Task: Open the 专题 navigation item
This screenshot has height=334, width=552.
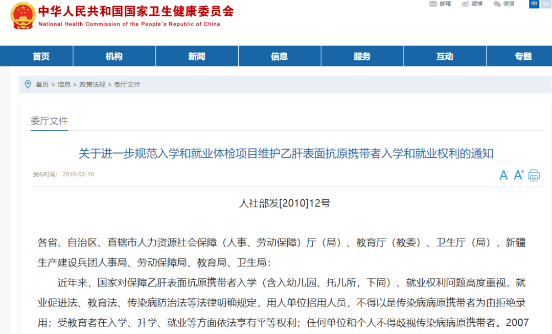Action: click(x=523, y=56)
